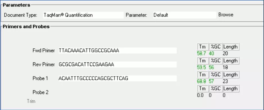Viewport: 264px width, 110px height.
Task: Click the Tm header for Probe 1
Action: click(202, 75)
